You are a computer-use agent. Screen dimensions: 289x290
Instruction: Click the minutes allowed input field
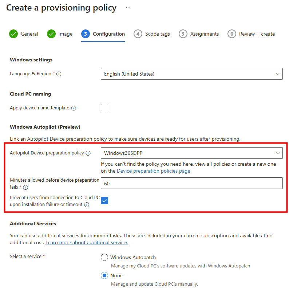[x=191, y=184]
